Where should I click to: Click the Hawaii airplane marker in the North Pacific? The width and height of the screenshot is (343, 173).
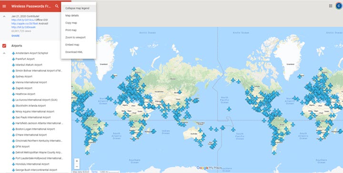point(229,109)
